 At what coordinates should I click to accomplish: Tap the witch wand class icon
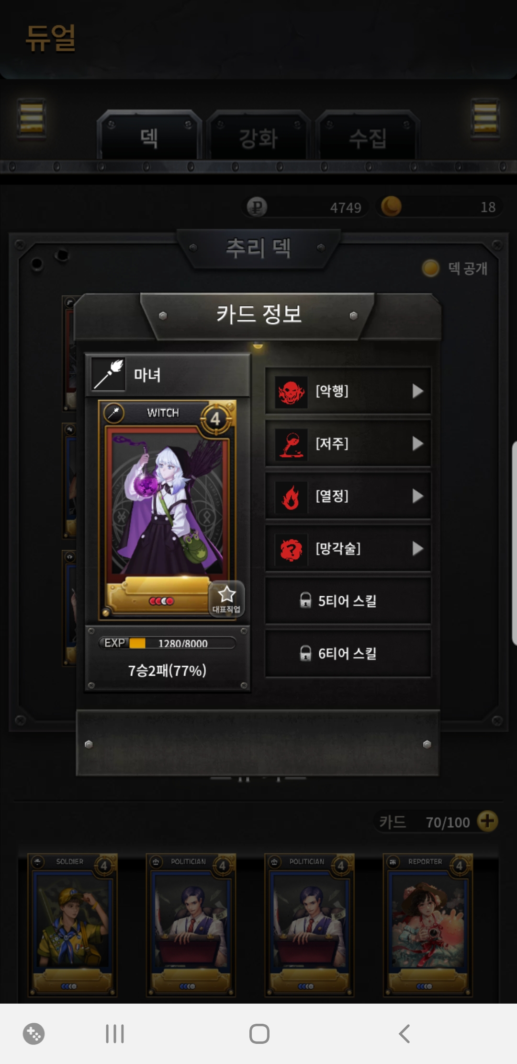(x=109, y=374)
